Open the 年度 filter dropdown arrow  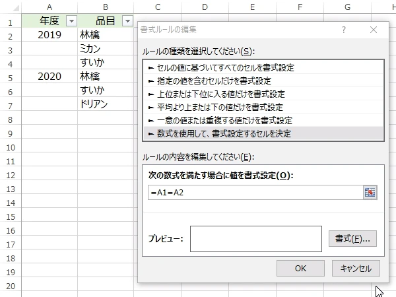(x=71, y=21)
